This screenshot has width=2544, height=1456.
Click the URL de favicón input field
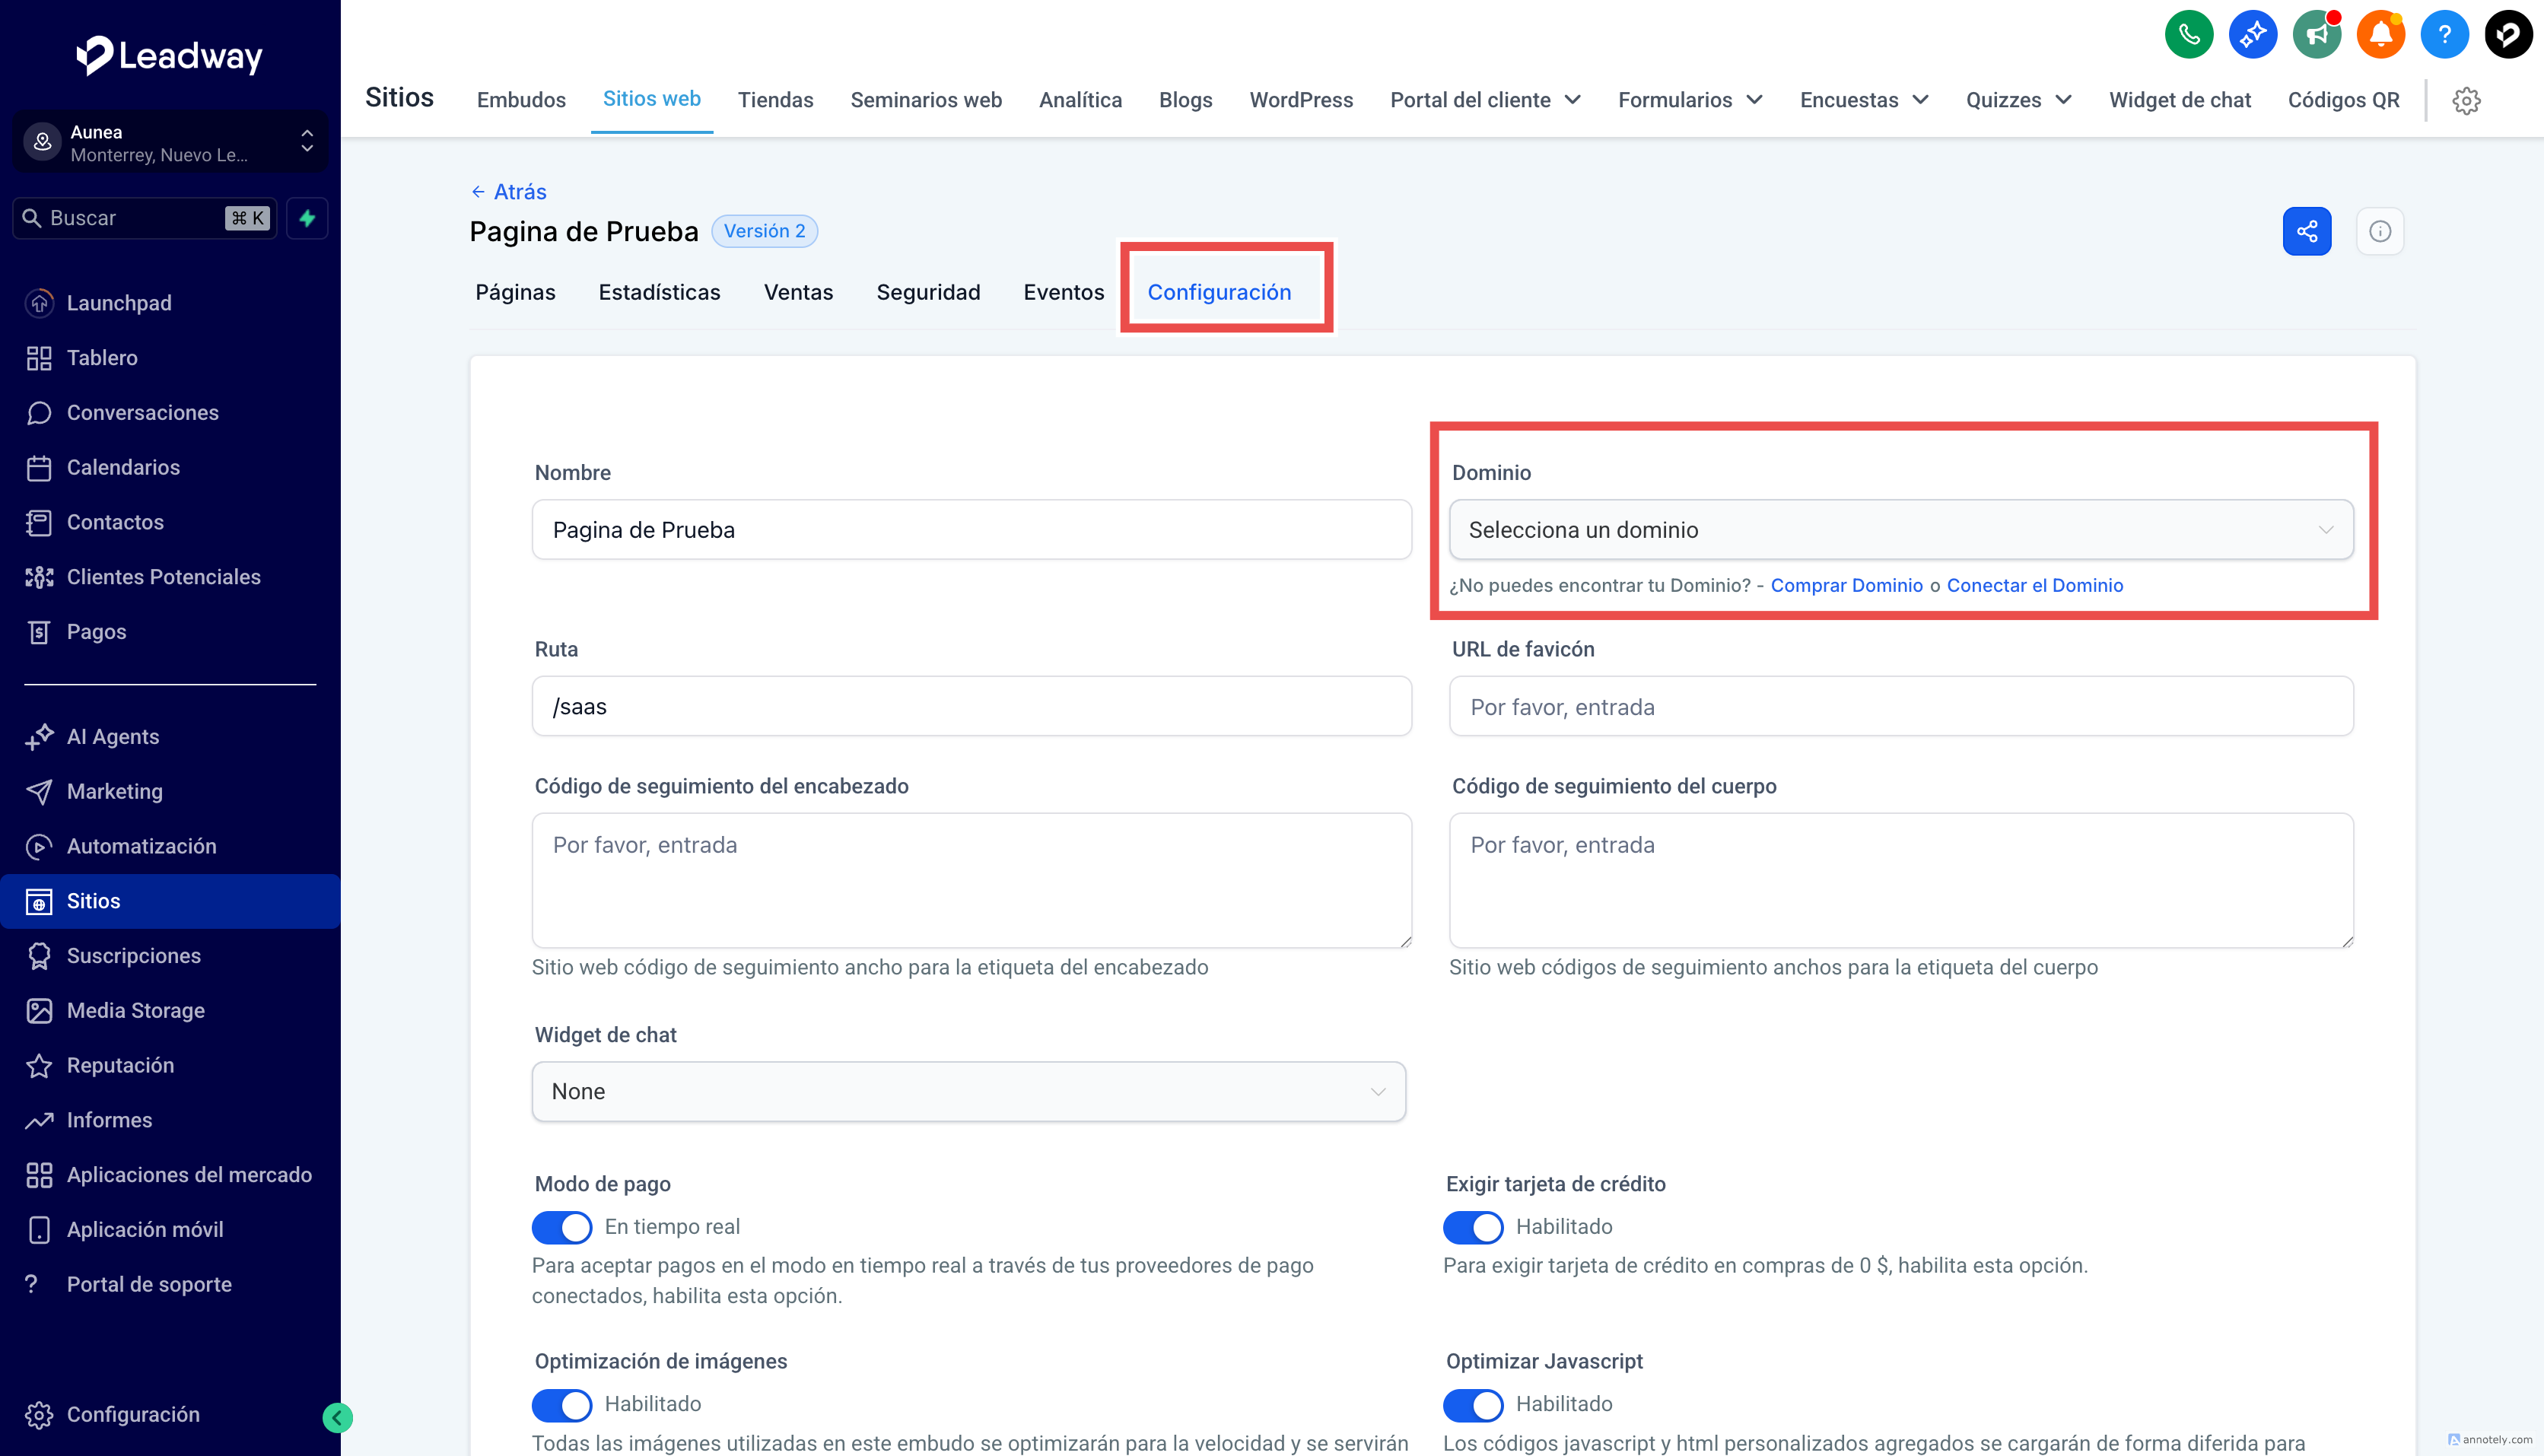1900,707
